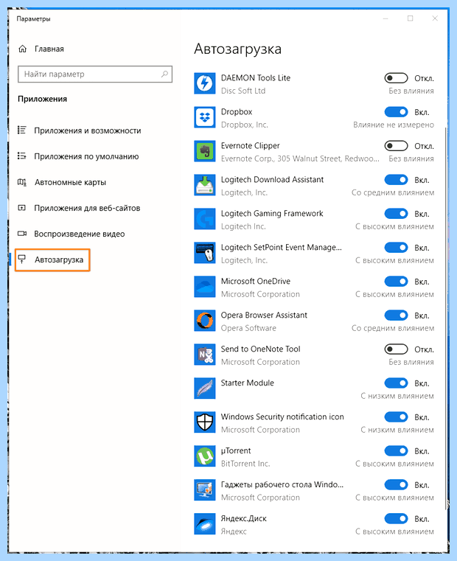The image size is (457, 561).
Task: Click the Logitech Gaming Framework name text
Action: click(272, 214)
